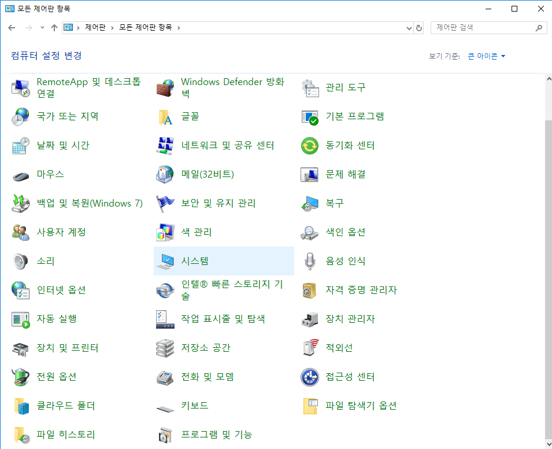Open the 접근성 센터 text link
Screen dimensions: 552x449
coord(350,377)
